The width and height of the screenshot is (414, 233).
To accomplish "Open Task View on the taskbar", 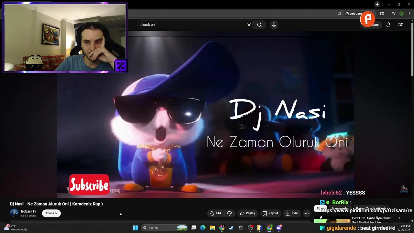I will (193, 228).
